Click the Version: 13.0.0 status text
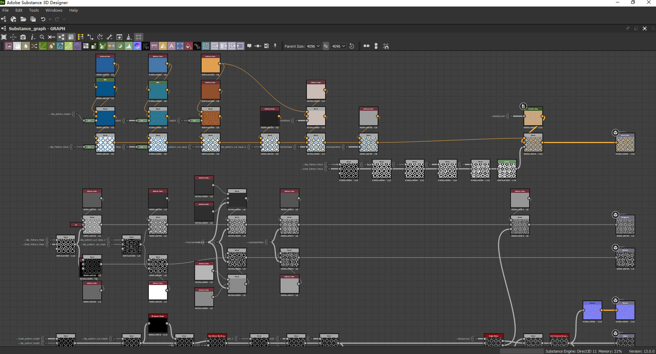Image resolution: width=656 pixels, height=354 pixels. pos(642,351)
